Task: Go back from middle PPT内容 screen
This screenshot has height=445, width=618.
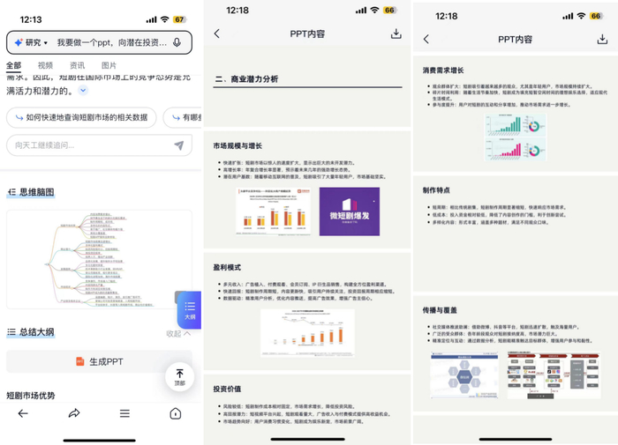Action: (217, 33)
